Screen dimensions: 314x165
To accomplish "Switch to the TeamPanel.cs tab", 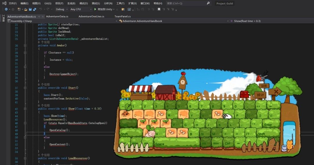I will click(122, 17).
